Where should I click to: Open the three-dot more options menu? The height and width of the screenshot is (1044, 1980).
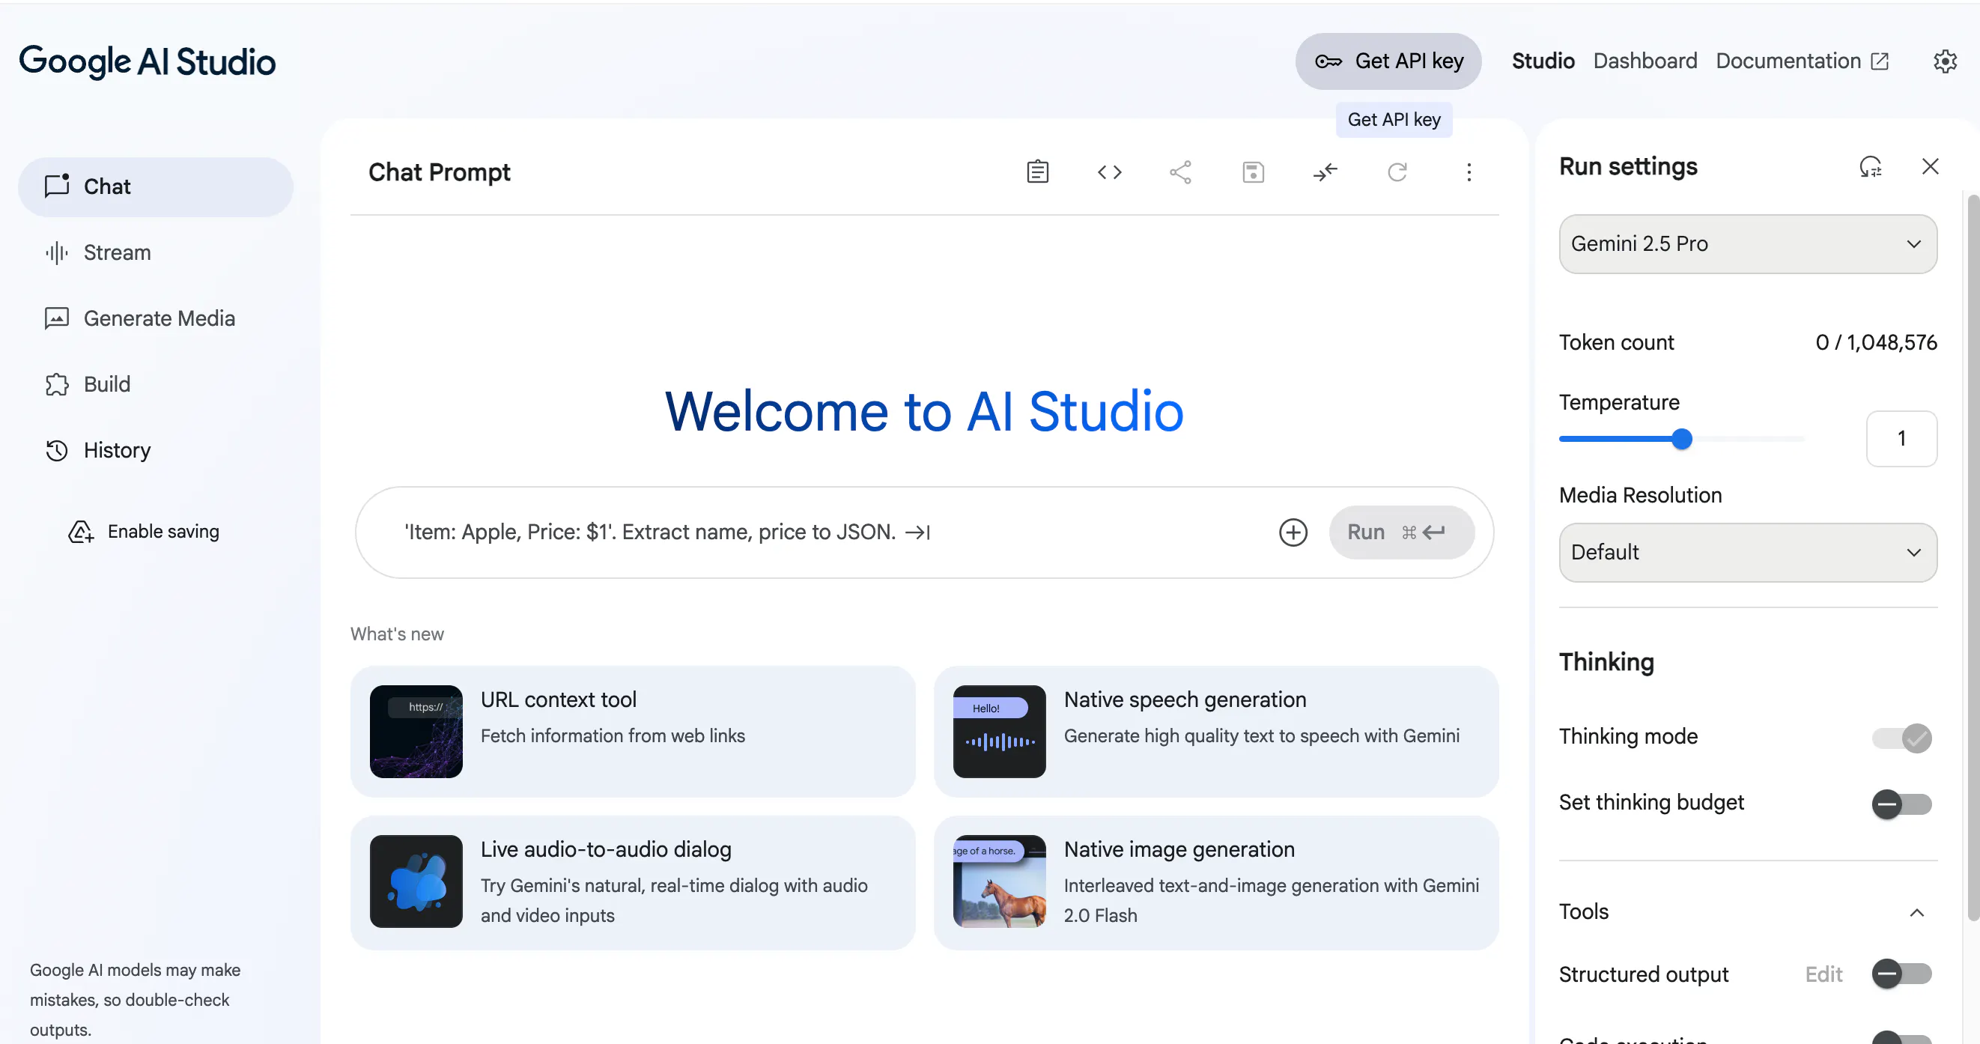[1469, 172]
